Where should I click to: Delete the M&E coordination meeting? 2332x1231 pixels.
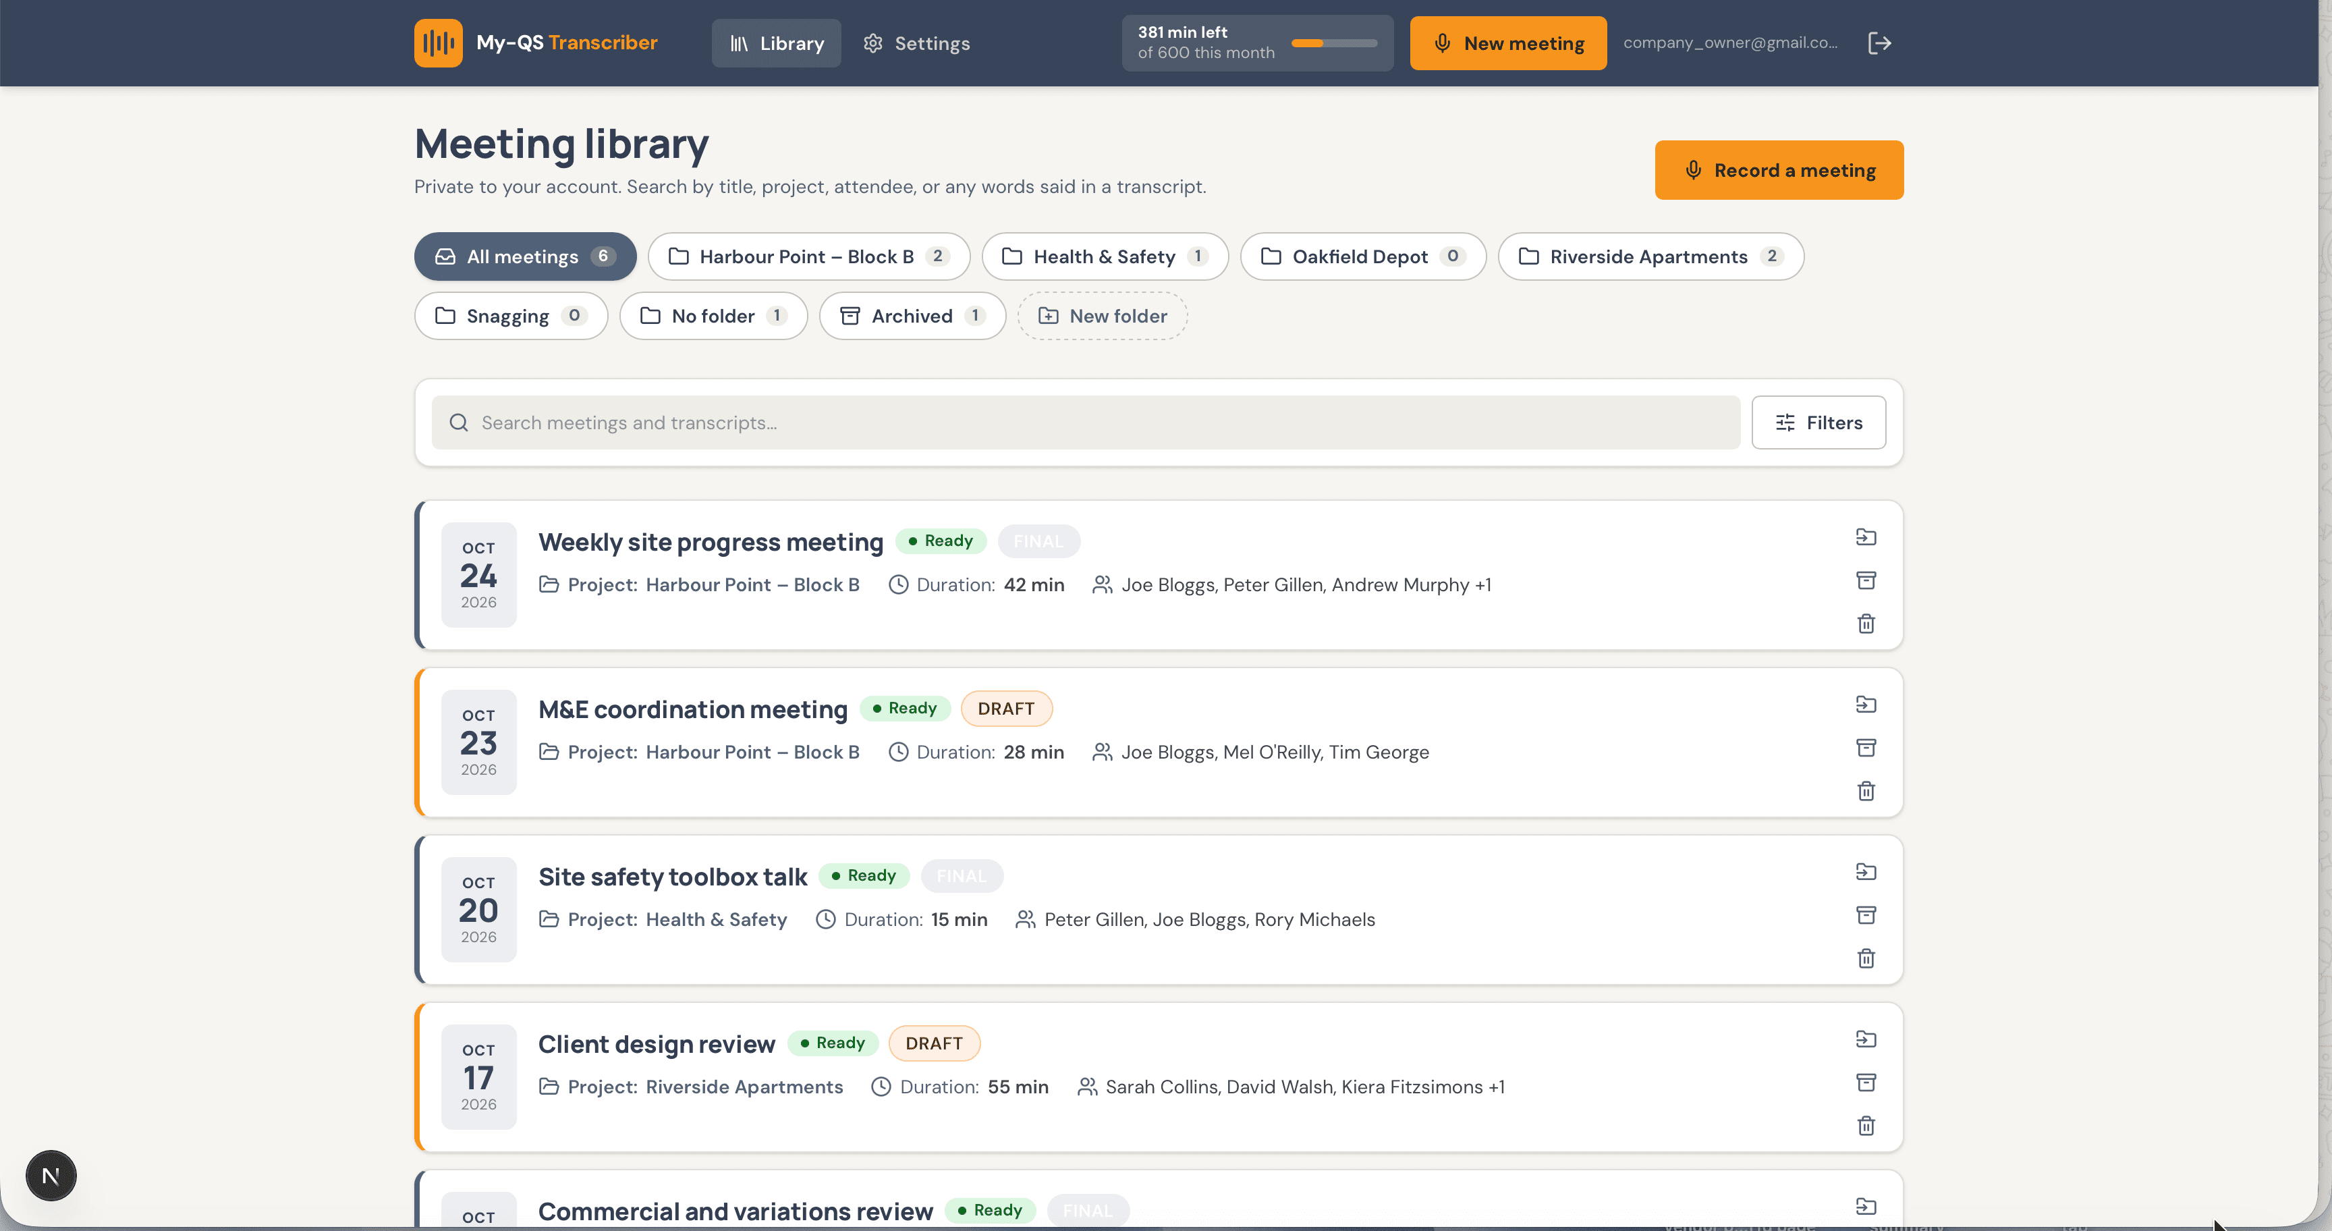pos(1866,791)
